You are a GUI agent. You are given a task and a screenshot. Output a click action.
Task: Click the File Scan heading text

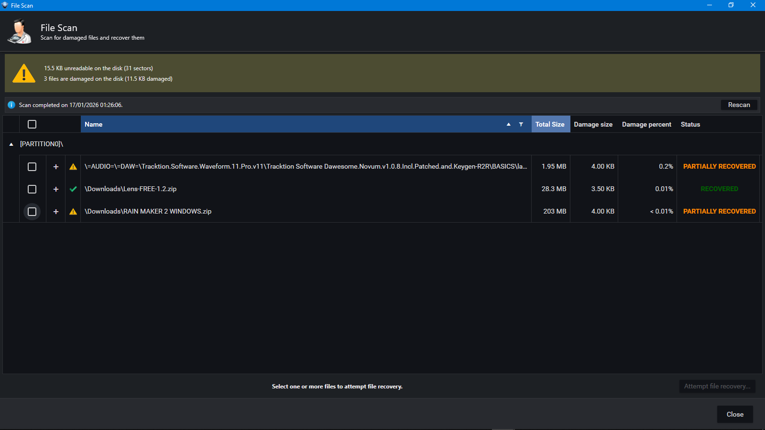(59, 28)
